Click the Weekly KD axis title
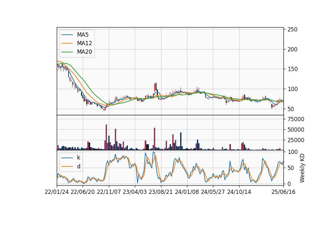Image resolution: width=315 pixels, height=226 pixels. pos(302,168)
